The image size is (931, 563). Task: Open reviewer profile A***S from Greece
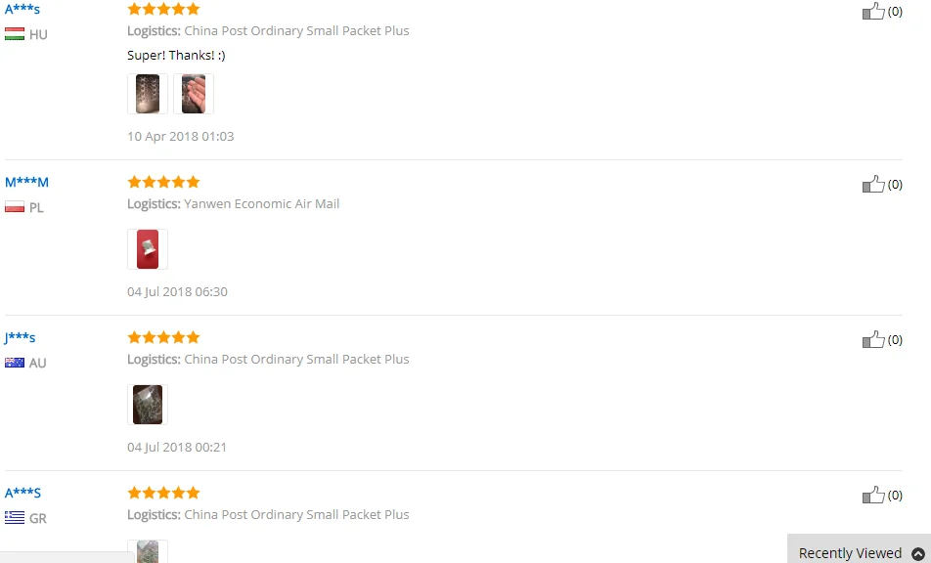(x=22, y=493)
